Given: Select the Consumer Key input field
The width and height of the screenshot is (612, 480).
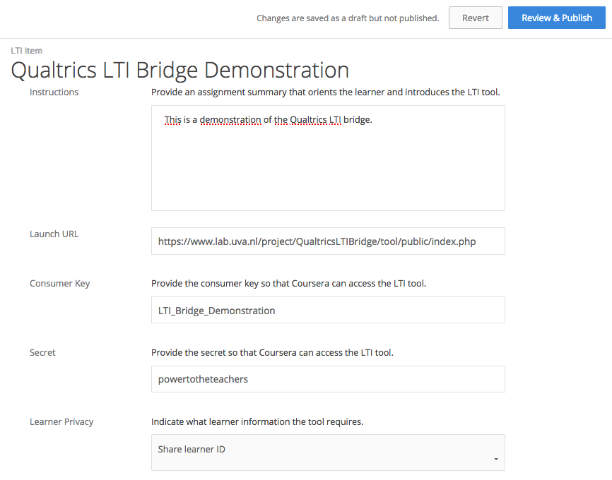Looking at the screenshot, I should (x=328, y=310).
